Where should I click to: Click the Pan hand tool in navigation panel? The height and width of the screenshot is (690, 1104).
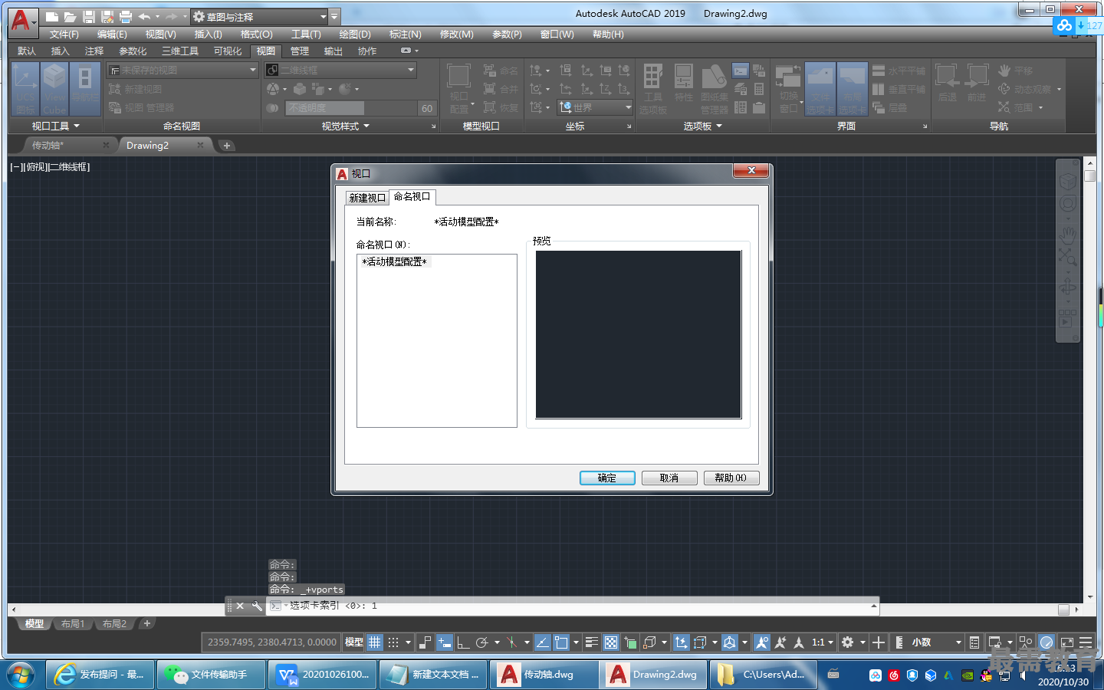click(x=1014, y=71)
